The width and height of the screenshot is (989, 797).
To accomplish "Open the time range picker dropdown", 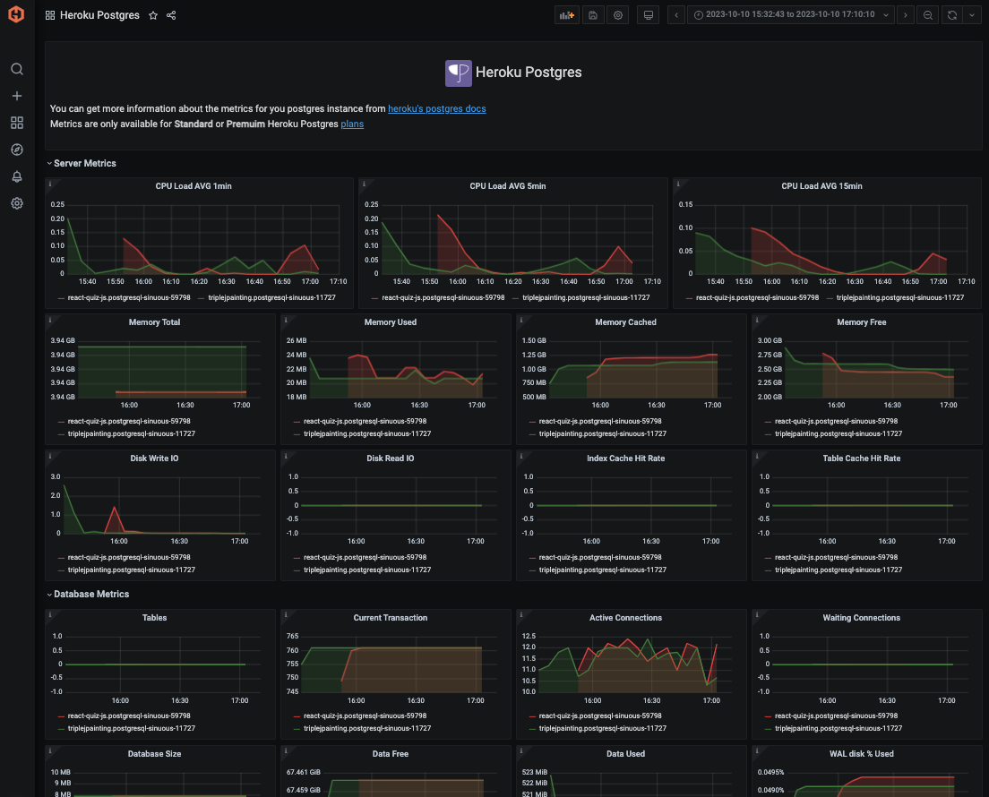I will pos(791,15).
